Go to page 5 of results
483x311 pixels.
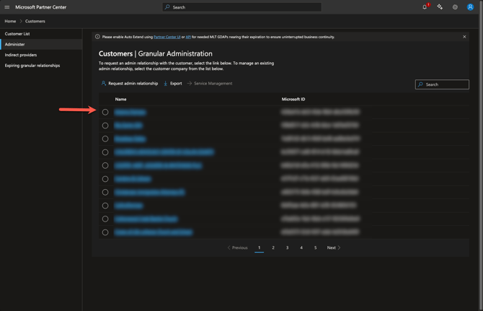tap(315, 248)
